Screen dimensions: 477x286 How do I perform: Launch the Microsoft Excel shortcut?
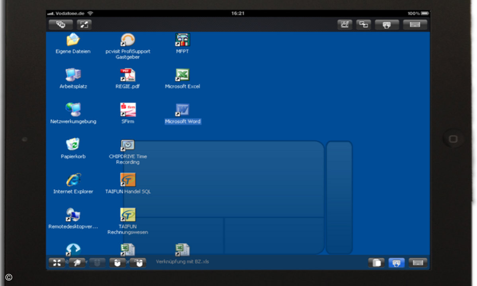[x=183, y=75]
